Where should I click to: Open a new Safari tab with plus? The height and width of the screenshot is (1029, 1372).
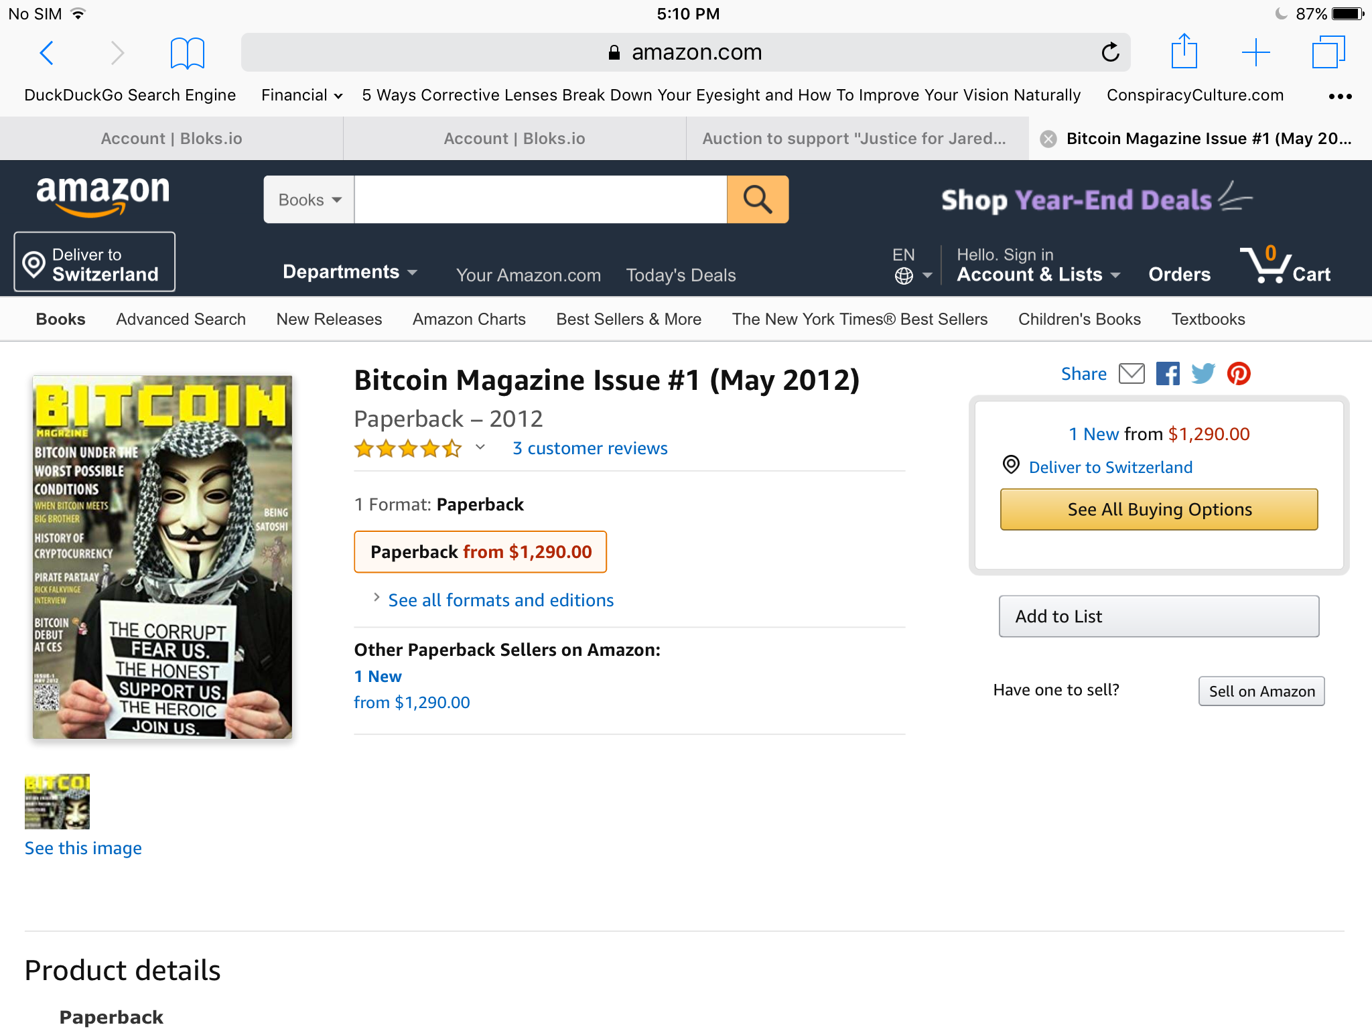pyautogui.click(x=1255, y=52)
